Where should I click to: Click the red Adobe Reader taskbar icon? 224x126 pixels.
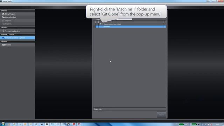pyautogui.click(x=74, y=124)
